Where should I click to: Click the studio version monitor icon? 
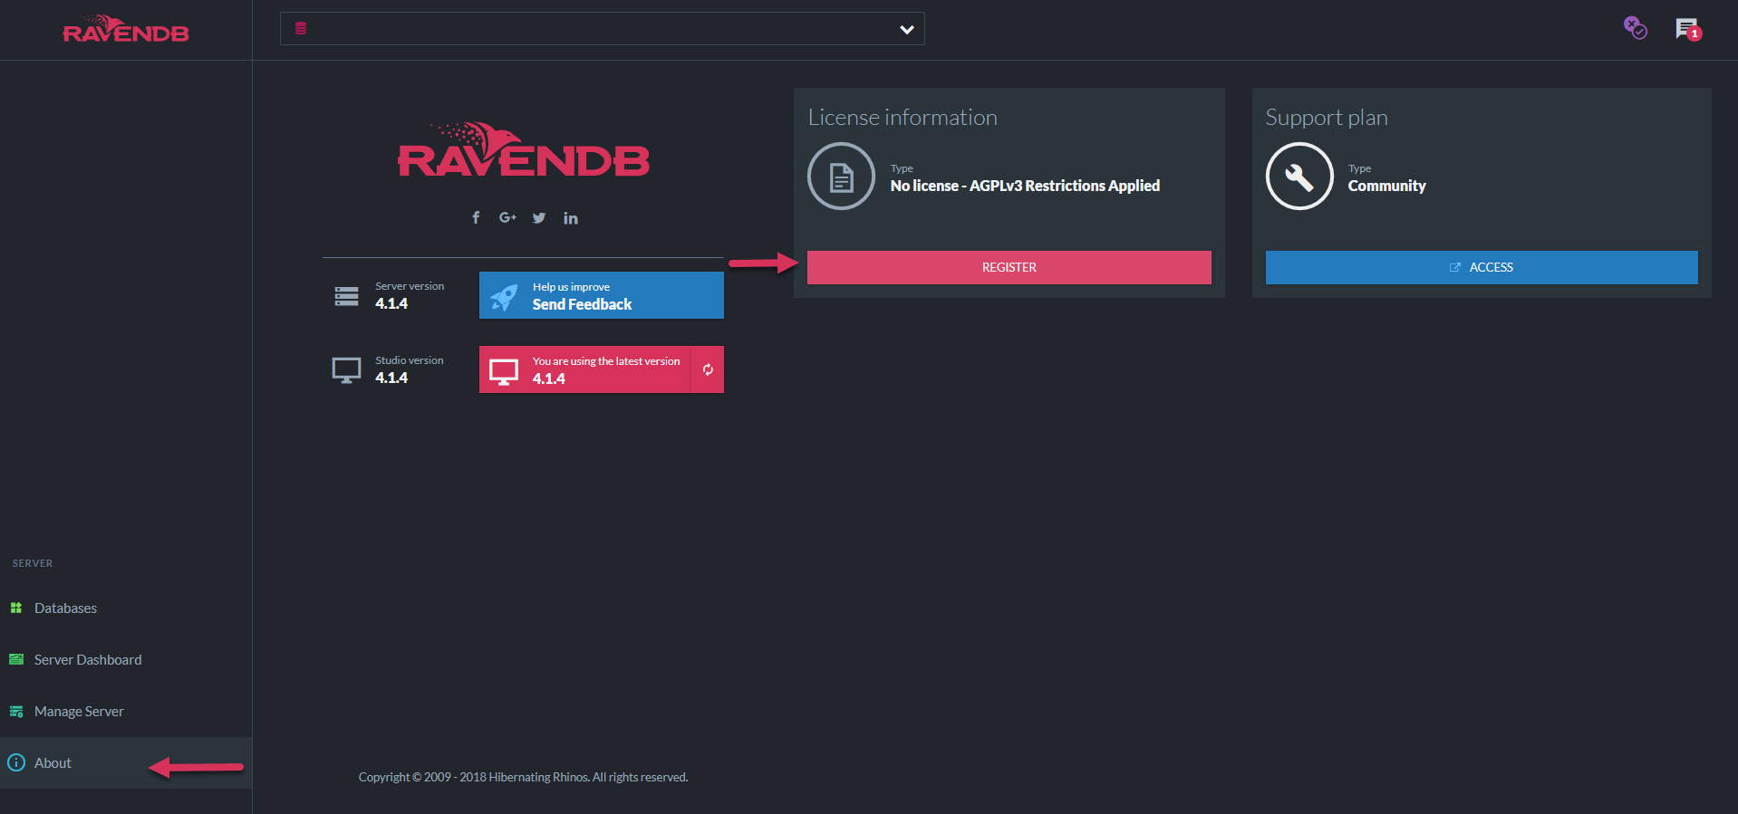(x=346, y=370)
